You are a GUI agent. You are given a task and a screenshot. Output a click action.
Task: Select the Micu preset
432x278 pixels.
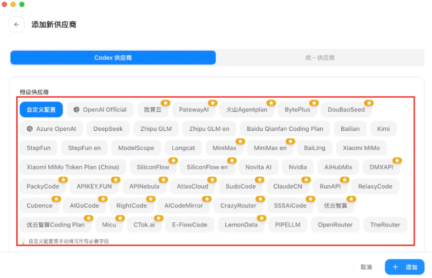coord(109,225)
